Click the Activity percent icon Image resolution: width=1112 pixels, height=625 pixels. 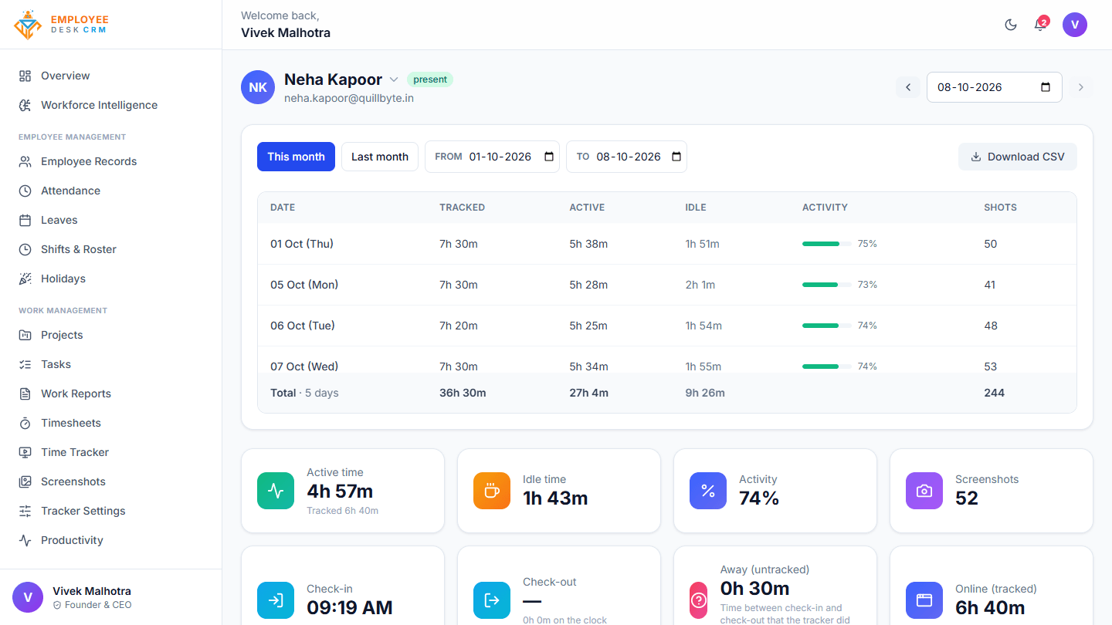click(708, 491)
